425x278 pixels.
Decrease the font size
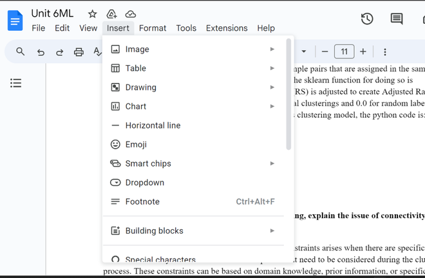click(325, 51)
